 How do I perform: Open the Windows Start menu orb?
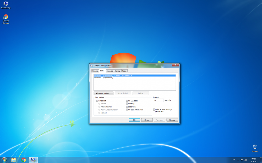[x=4, y=160]
